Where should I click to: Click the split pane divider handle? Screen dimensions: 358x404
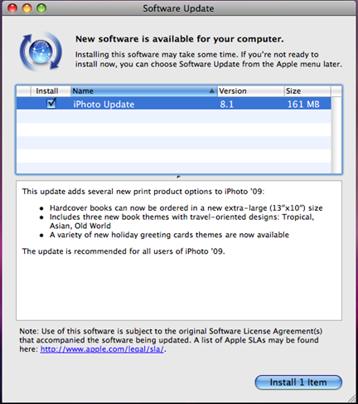179,177
